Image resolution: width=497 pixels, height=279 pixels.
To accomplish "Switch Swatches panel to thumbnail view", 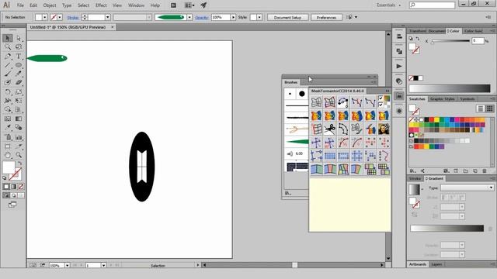I will [490, 108].
